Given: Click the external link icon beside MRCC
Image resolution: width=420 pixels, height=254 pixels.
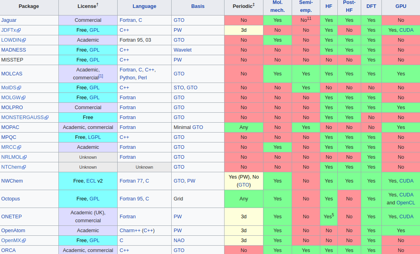Looking at the screenshot, I should [x=19, y=147].
